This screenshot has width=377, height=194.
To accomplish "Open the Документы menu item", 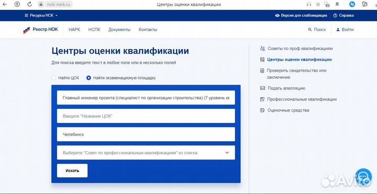I will tap(119, 30).
